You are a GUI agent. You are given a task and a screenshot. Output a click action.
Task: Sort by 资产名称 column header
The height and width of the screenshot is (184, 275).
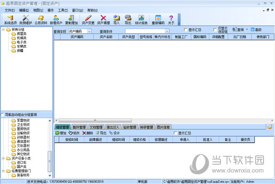[x=106, y=37]
